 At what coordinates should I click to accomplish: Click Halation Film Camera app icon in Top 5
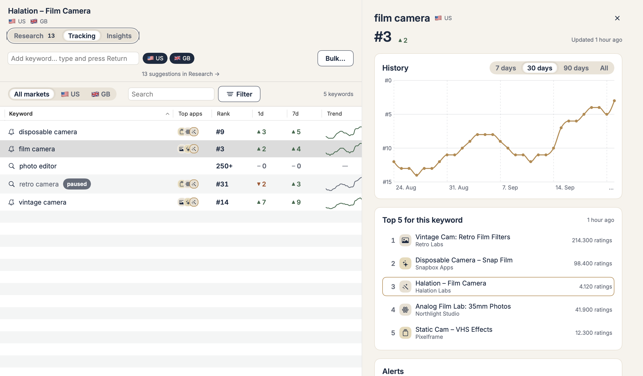click(405, 287)
